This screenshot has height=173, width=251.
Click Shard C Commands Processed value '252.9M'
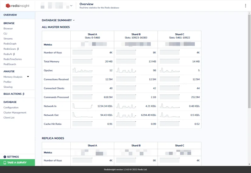coord(195,97)
